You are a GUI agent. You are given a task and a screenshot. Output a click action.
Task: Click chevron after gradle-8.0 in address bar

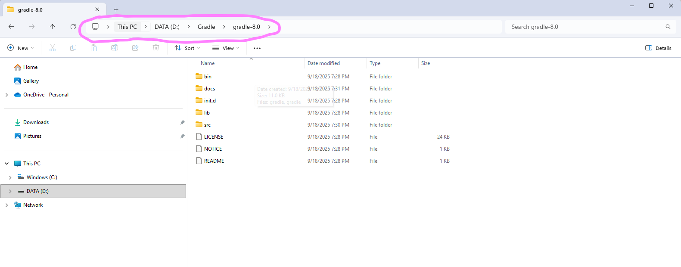coord(269,27)
